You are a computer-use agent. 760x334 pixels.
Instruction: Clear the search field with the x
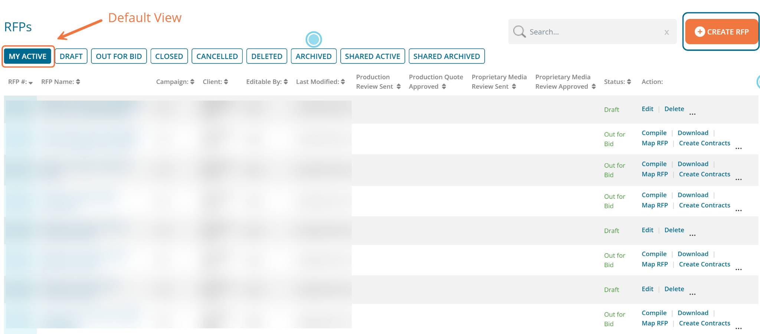(x=666, y=32)
